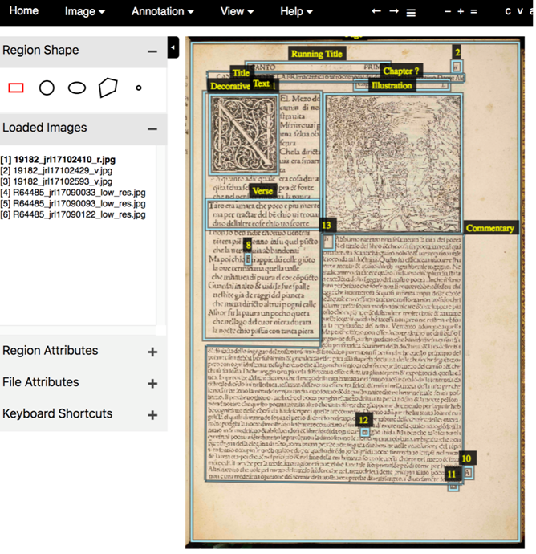Select the polygon region shape tool
536x554 pixels.
(108, 88)
